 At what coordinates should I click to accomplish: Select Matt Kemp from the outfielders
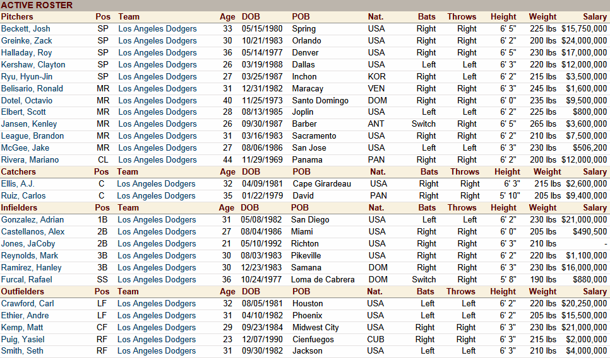tap(22, 327)
